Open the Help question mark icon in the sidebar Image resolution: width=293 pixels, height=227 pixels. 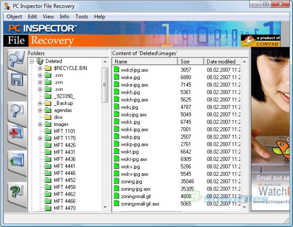[17, 191]
